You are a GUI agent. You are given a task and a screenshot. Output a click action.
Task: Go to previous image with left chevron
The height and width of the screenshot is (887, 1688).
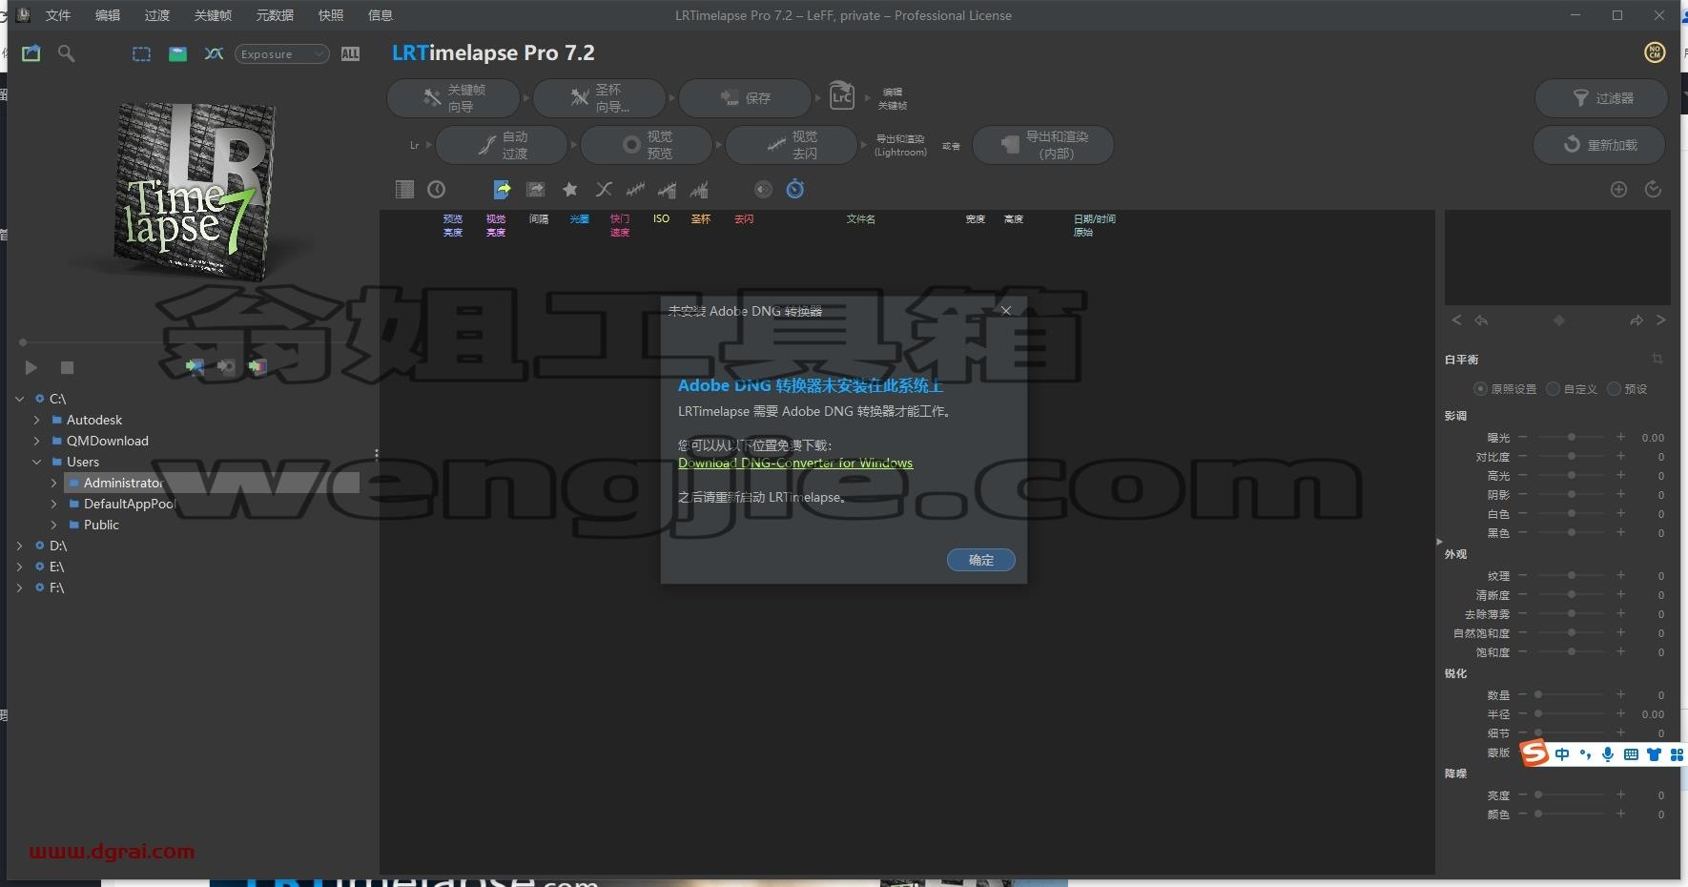point(1456,320)
